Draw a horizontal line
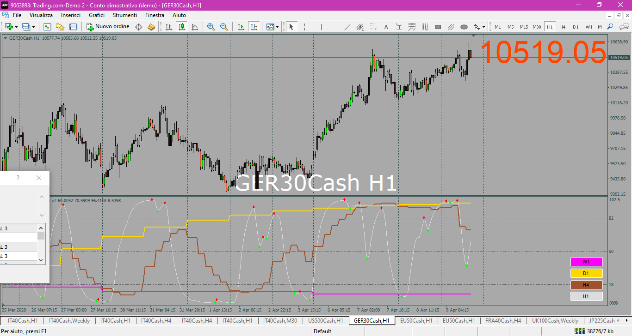The image size is (632, 336). coord(335,27)
